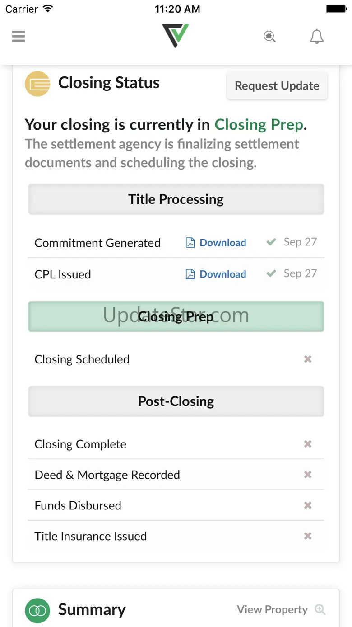Open notifications bell
Viewport: 352px width, 627px height.
click(317, 36)
